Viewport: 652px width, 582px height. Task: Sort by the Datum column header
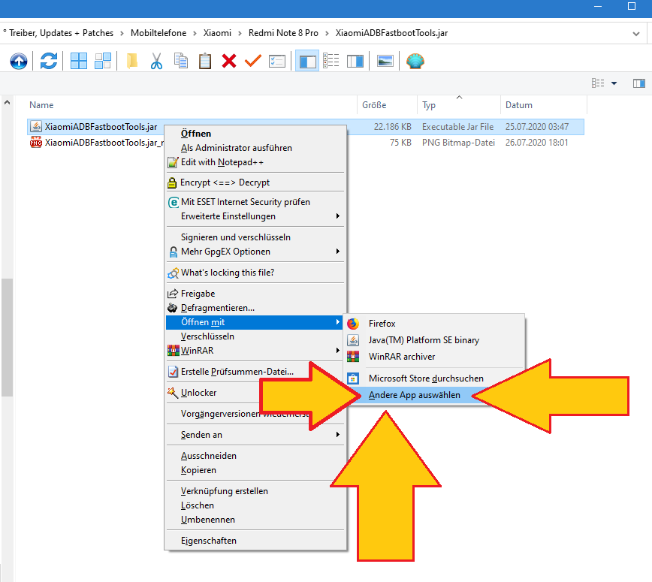pyautogui.click(x=544, y=105)
